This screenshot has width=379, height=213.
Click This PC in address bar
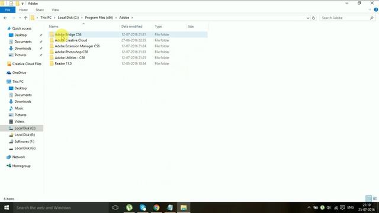(x=46, y=18)
